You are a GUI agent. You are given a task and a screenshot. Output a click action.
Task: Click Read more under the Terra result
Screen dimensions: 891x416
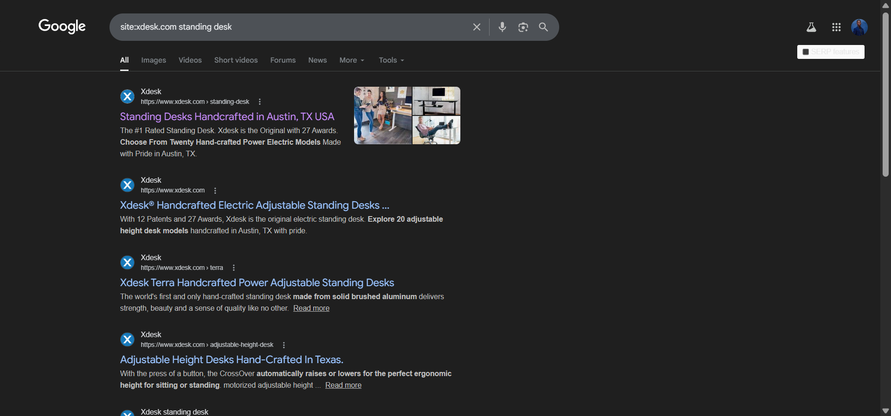(x=311, y=308)
